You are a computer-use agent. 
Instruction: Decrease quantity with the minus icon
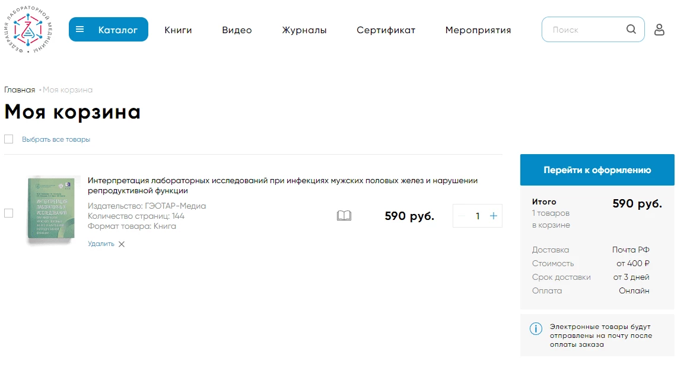pos(461,216)
